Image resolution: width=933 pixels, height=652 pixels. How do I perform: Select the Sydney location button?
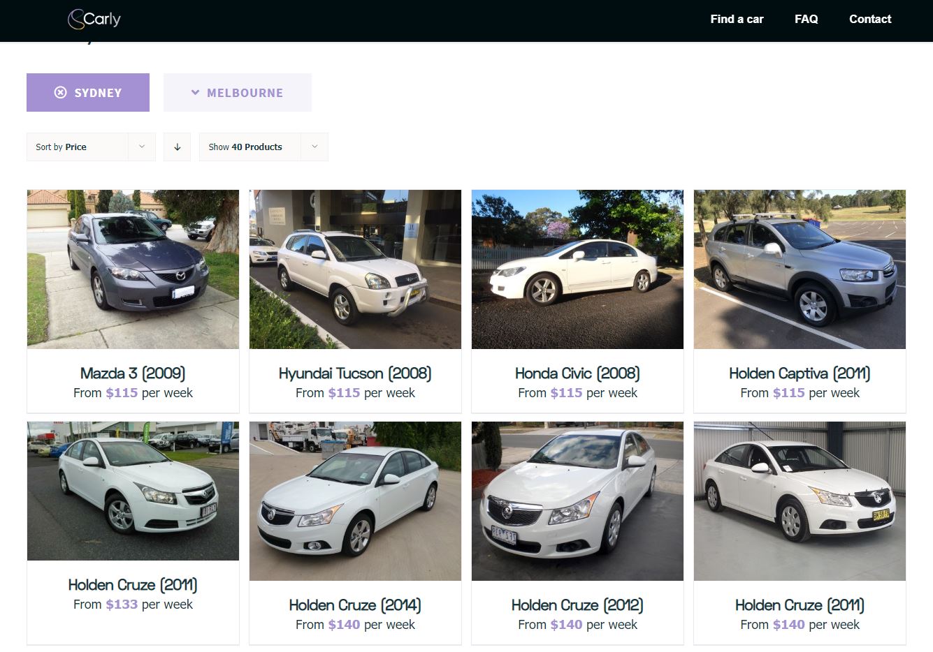tap(88, 92)
